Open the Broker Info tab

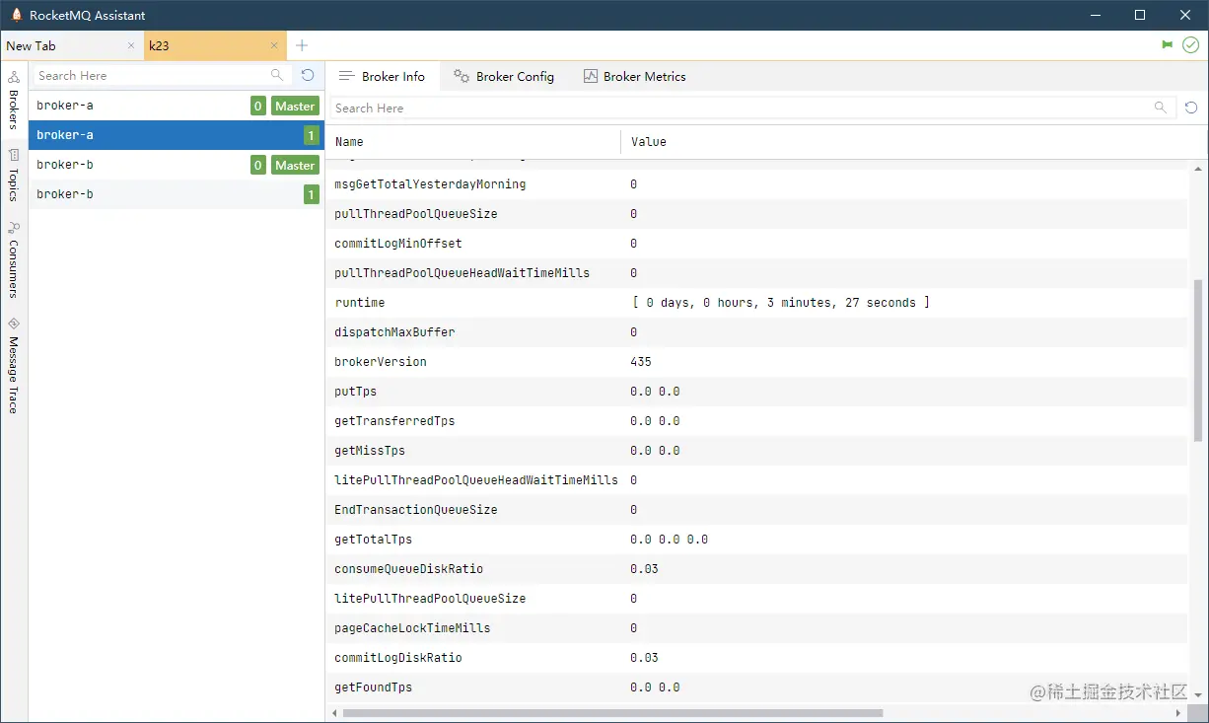pyautogui.click(x=382, y=76)
